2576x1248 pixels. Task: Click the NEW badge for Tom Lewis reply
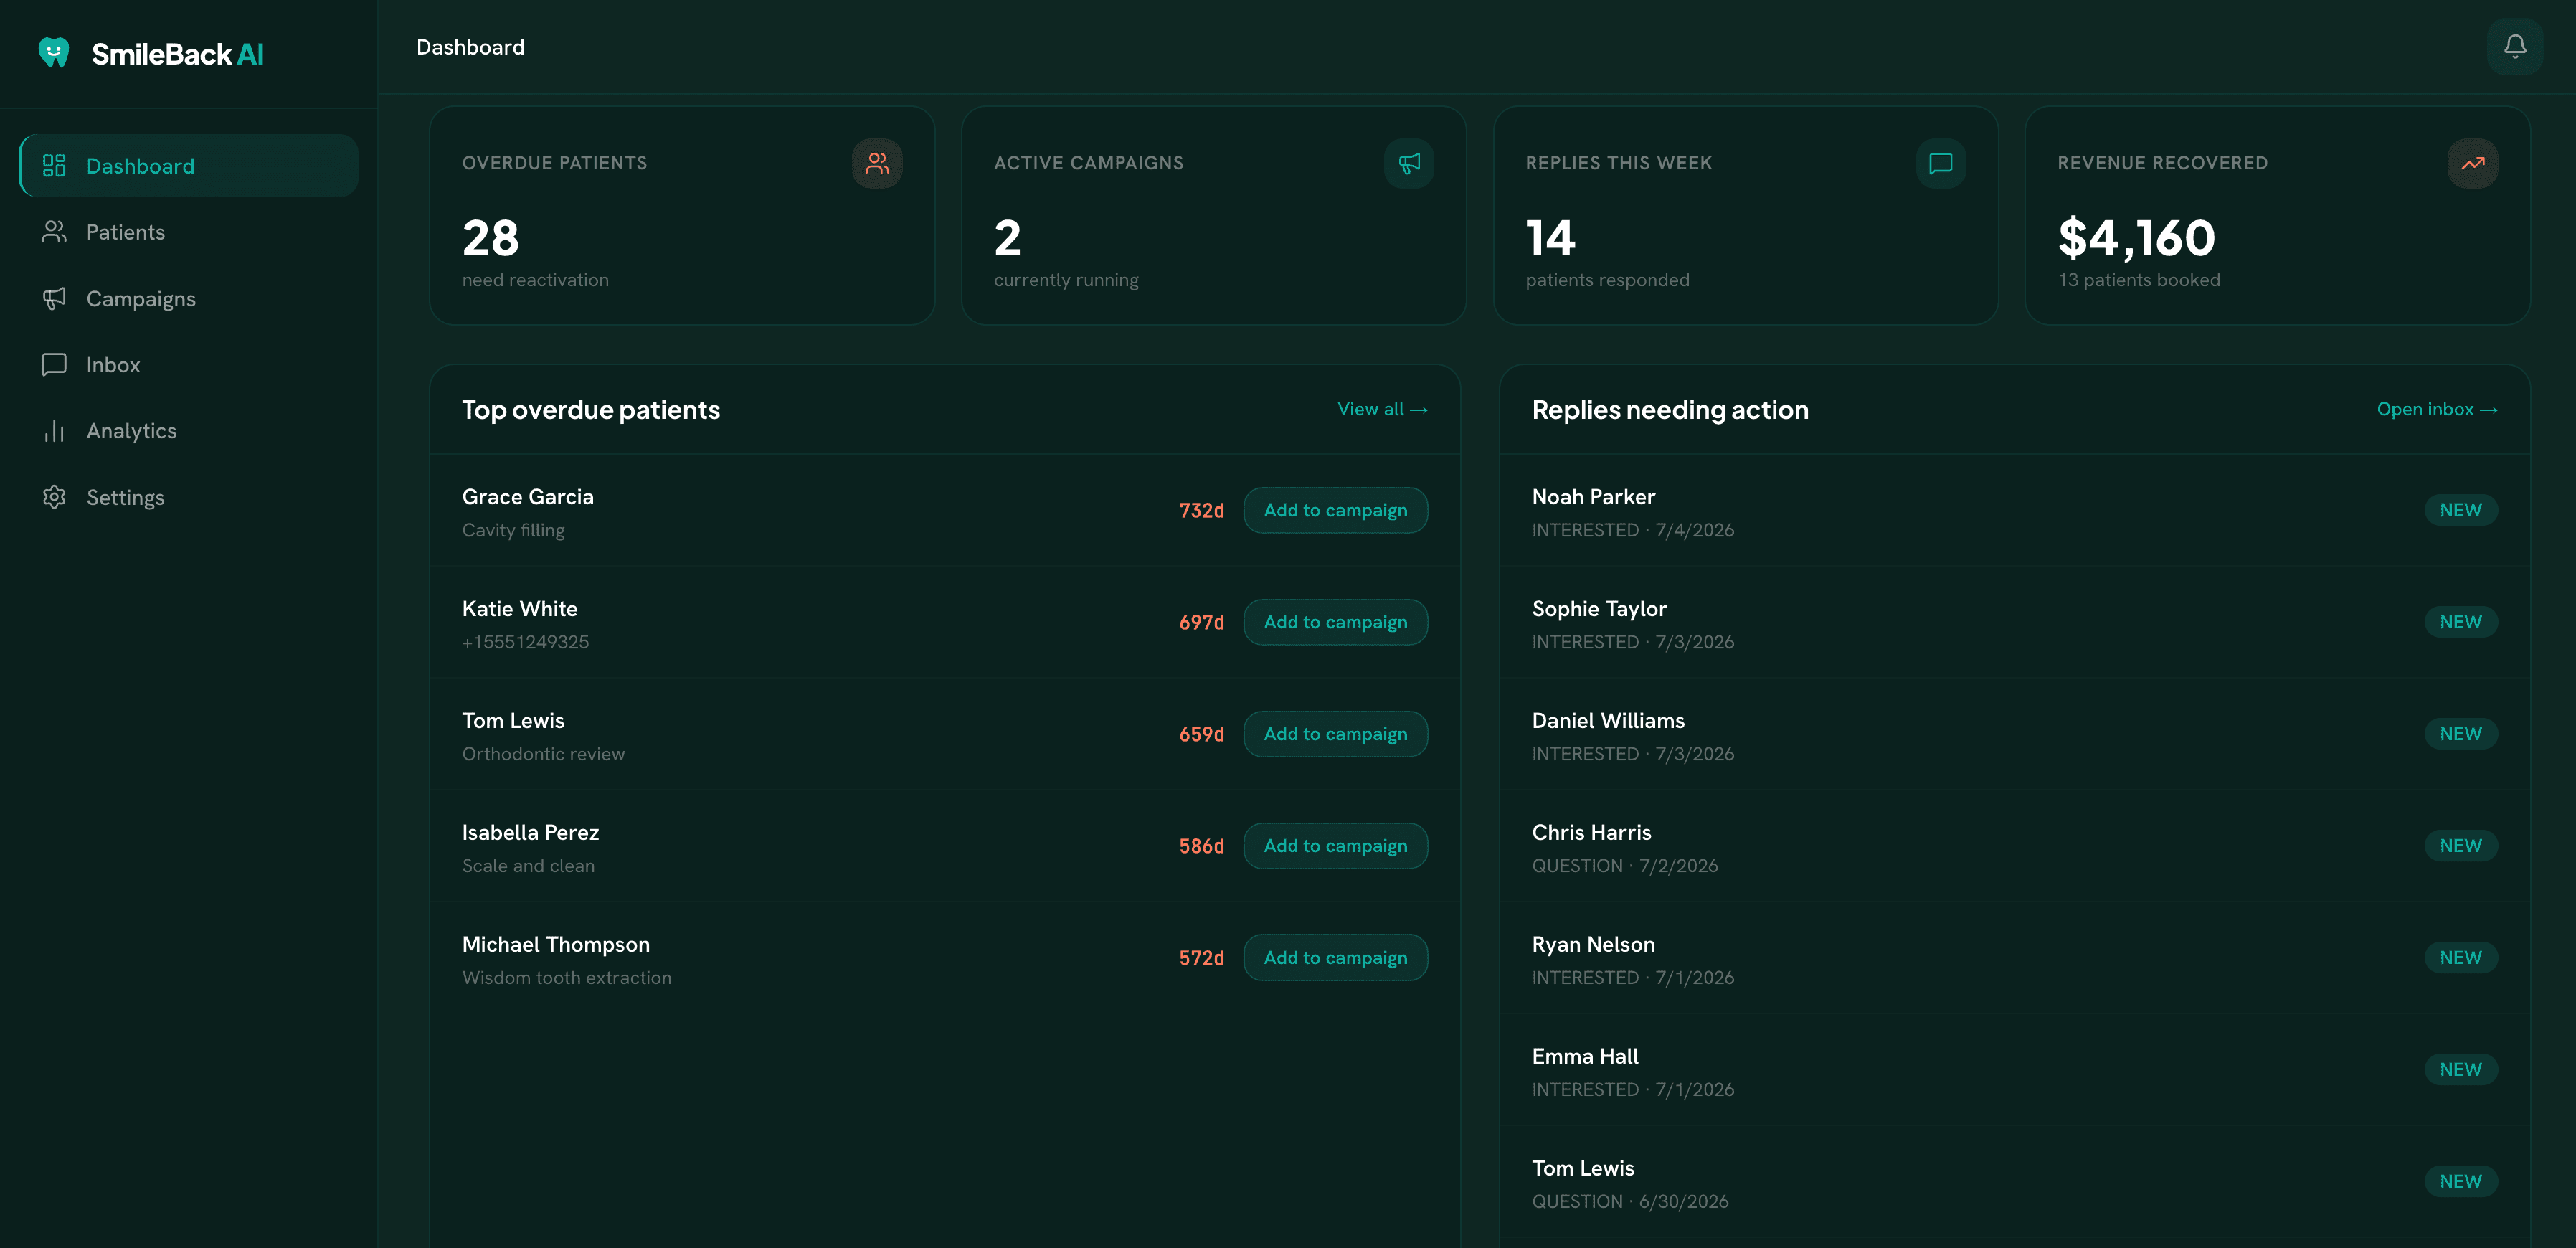[x=2460, y=1182]
